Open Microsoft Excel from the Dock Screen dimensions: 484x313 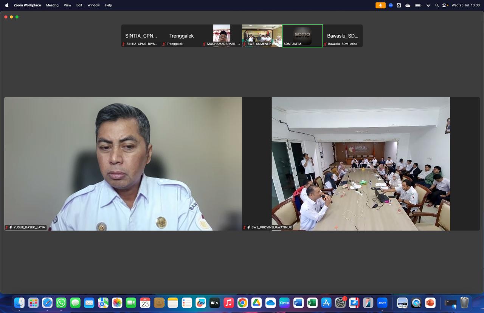(312, 303)
